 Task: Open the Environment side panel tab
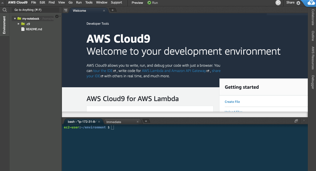[4, 25]
